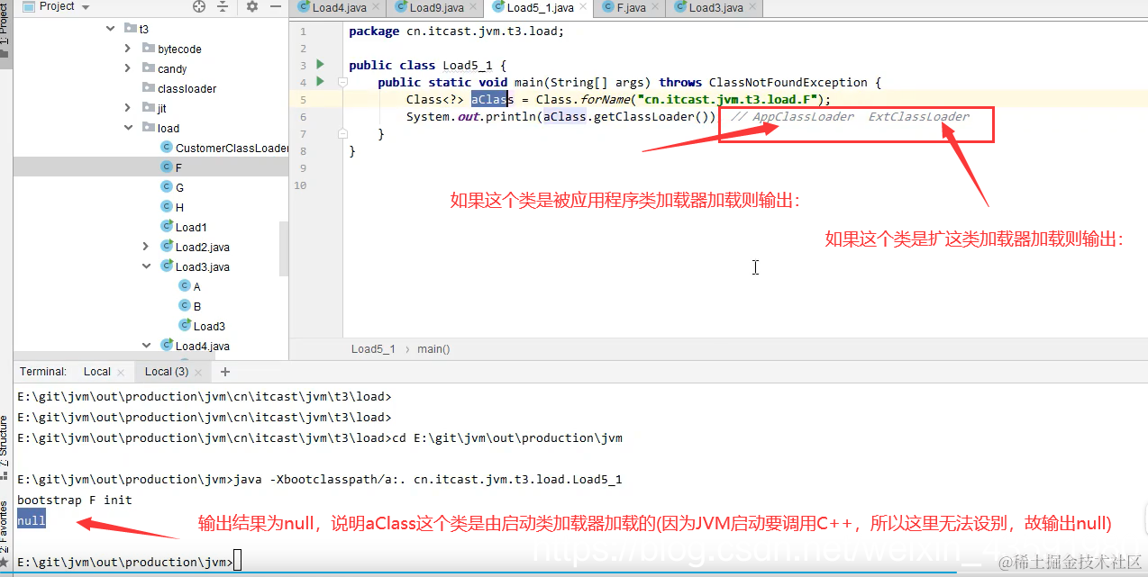Click the package declaration on line 1
Screen dimensions: 1148x577
click(x=456, y=31)
